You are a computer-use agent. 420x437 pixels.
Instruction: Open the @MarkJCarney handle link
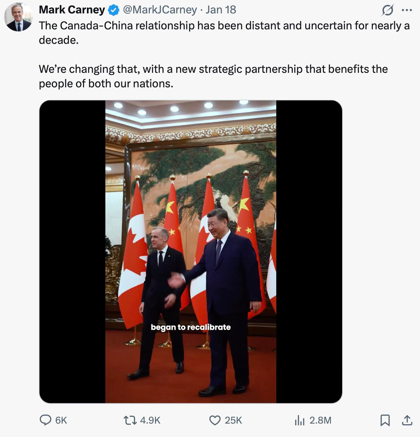click(160, 10)
